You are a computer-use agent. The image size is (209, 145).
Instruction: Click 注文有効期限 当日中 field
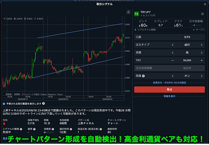pyautogui.click(x=169, y=68)
